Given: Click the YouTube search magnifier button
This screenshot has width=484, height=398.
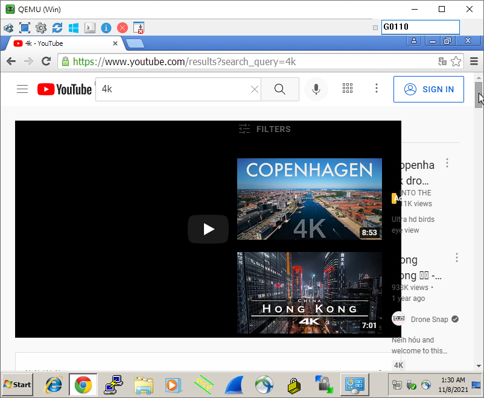Looking at the screenshot, I should (x=279, y=89).
